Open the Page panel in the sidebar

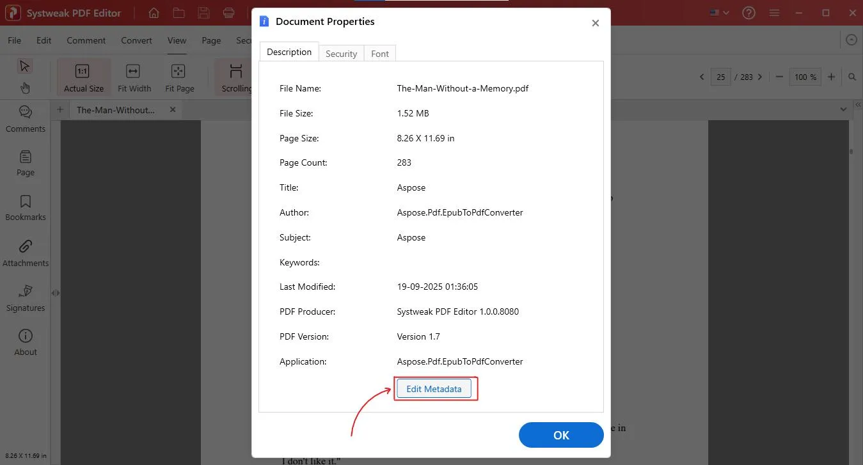pos(25,163)
